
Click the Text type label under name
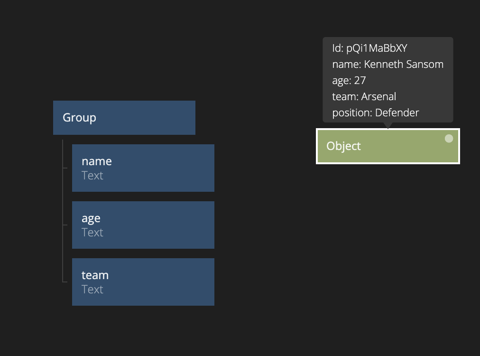tap(92, 176)
